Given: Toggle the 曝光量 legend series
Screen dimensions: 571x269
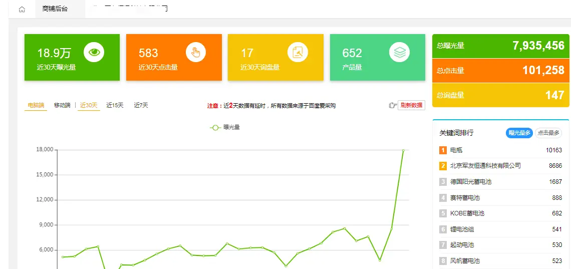Looking at the screenshot, I should tap(225, 127).
